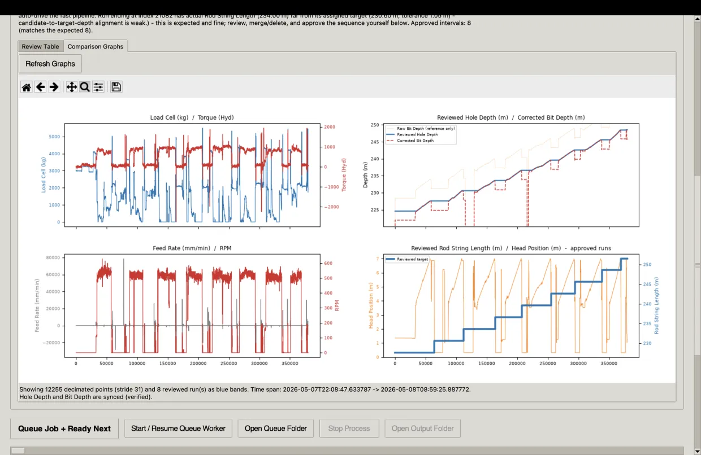Go forward to next view arrow
701x455 pixels.
(54, 87)
